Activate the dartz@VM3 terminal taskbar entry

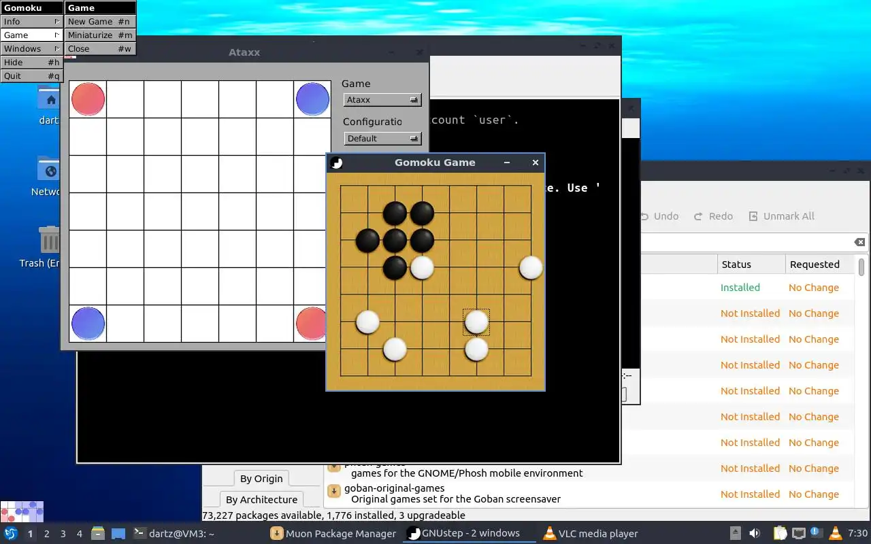pyautogui.click(x=197, y=534)
